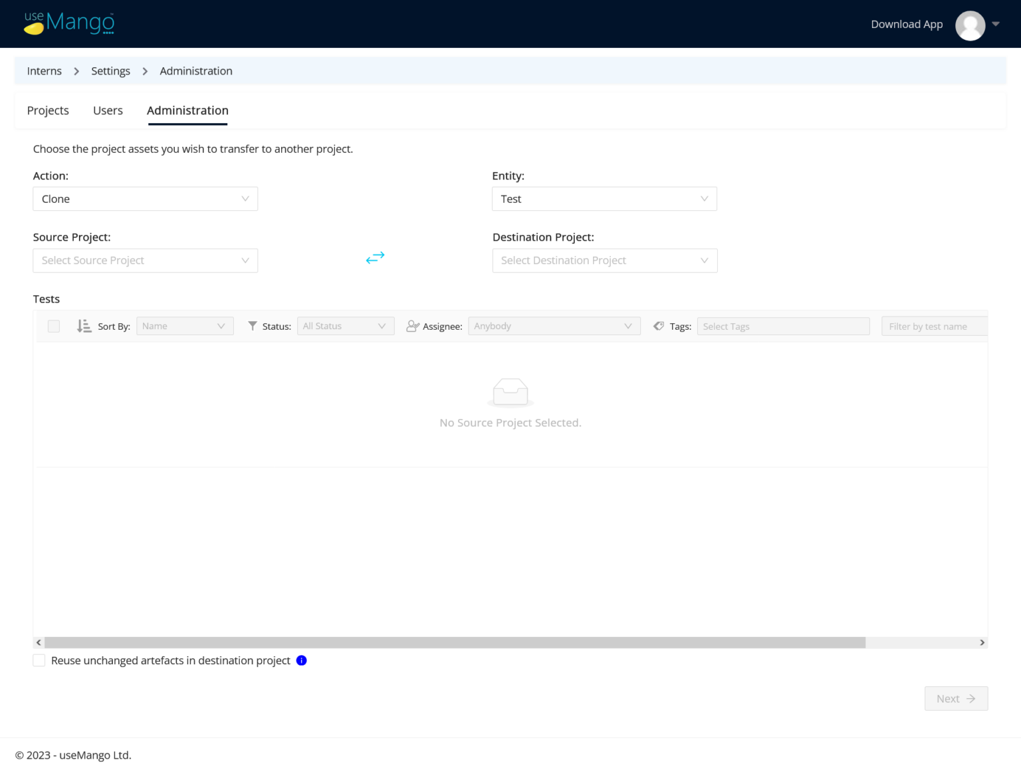
Task: Open the user avatar profile menu
Action: [970, 26]
